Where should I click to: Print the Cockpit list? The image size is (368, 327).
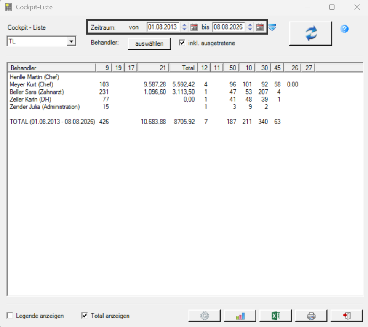(x=311, y=316)
